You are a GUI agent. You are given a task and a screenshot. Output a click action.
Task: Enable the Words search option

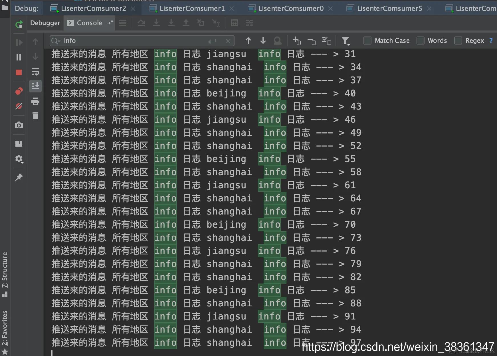[x=421, y=41]
